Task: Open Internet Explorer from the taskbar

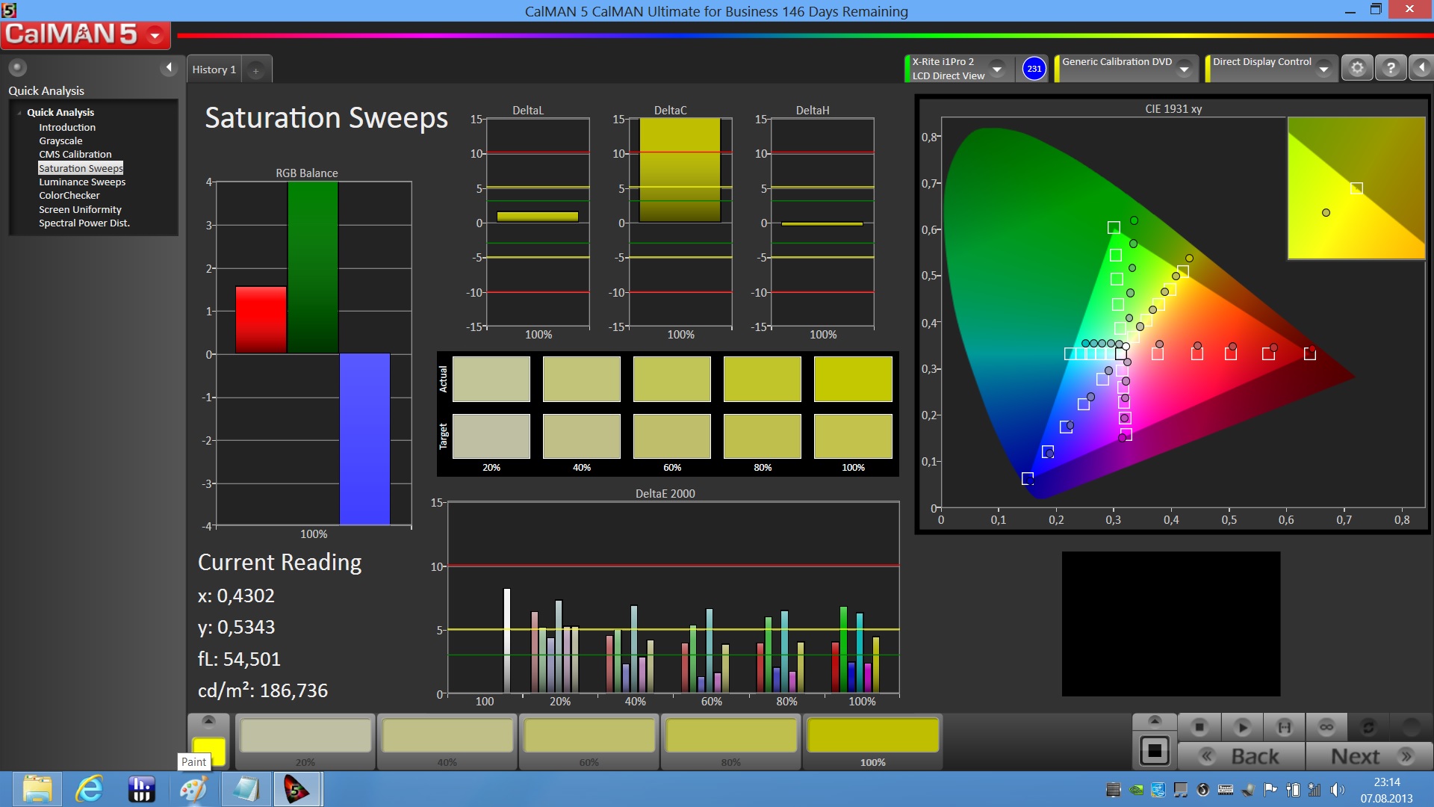Action: click(90, 789)
